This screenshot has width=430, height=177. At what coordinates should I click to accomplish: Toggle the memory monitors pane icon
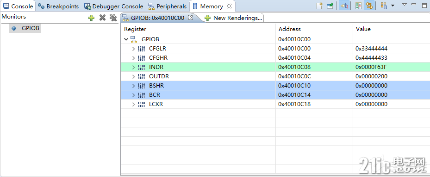pyautogui.click(x=344, y=6)
